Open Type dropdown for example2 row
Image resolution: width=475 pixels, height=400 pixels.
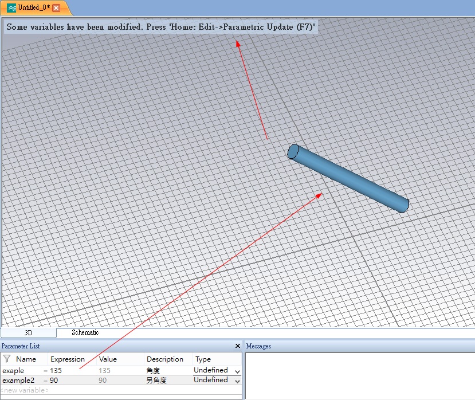pyautogui.click(x=237, y=381)
